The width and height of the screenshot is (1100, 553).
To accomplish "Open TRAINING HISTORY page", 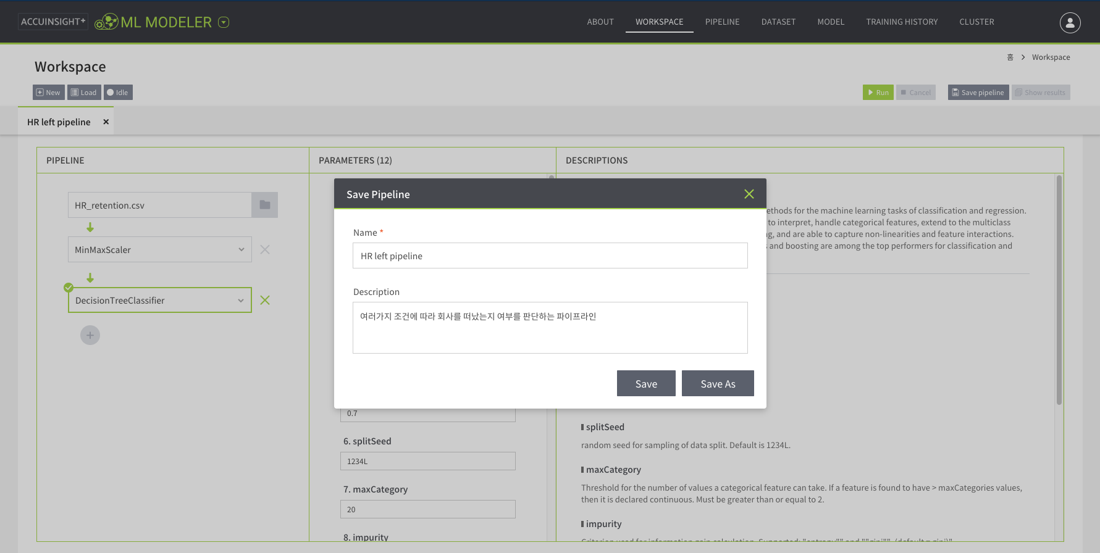I will tap(902, 22).
